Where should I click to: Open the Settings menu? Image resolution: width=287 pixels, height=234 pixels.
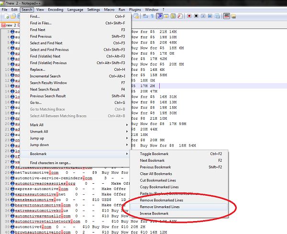(94, 10)
